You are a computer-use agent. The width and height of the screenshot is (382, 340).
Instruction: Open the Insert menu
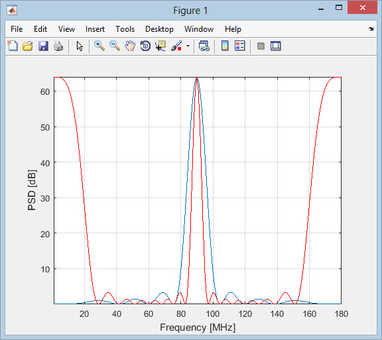pyautogui.click(x=95, y=29)
